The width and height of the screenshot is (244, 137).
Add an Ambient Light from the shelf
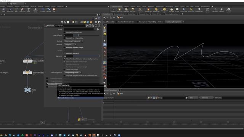[199, 10]
